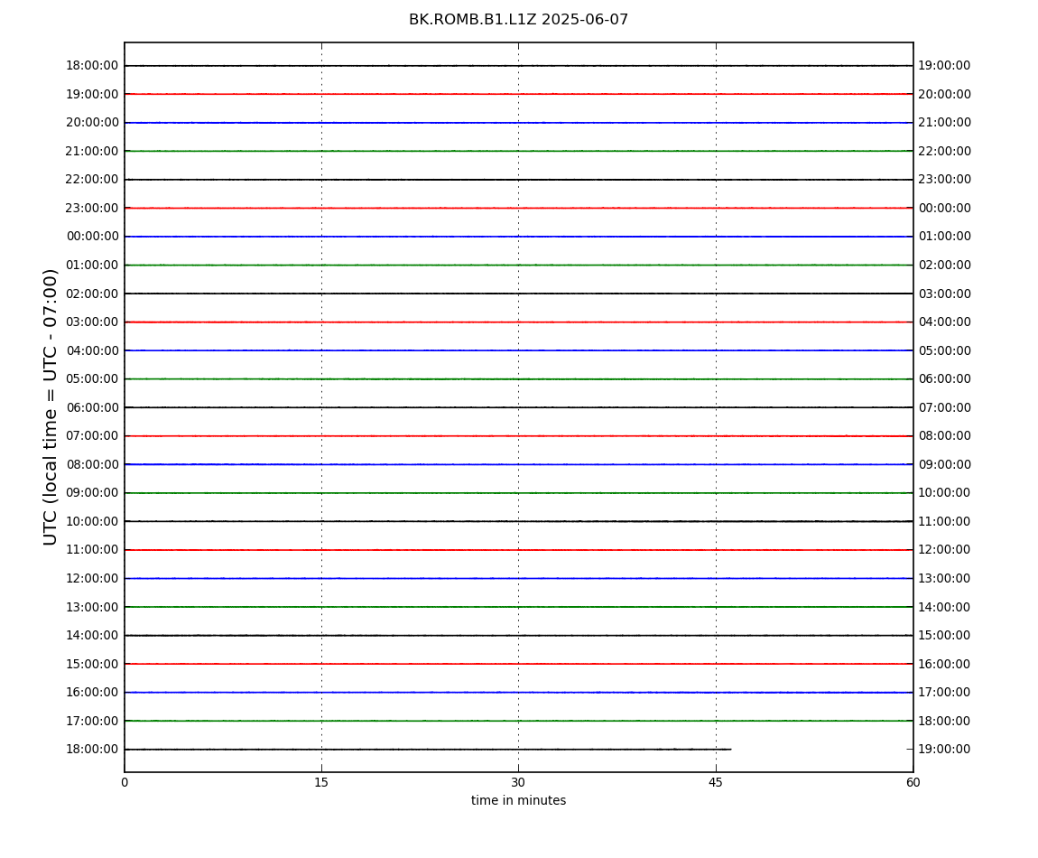This screenshot has width=1038, height=858.
Task: Select left-axis label 17:00:00
Action: point(92,721)
